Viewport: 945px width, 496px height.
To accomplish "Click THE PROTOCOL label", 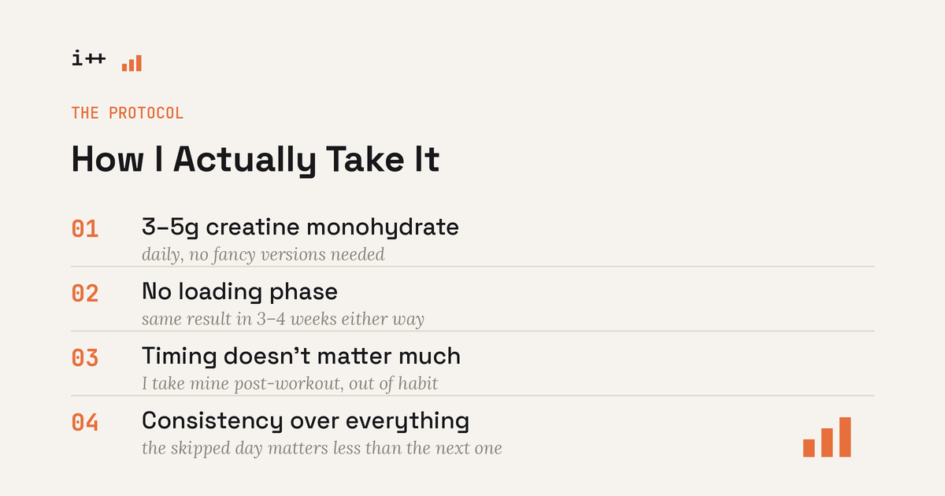I will (128, 113).
